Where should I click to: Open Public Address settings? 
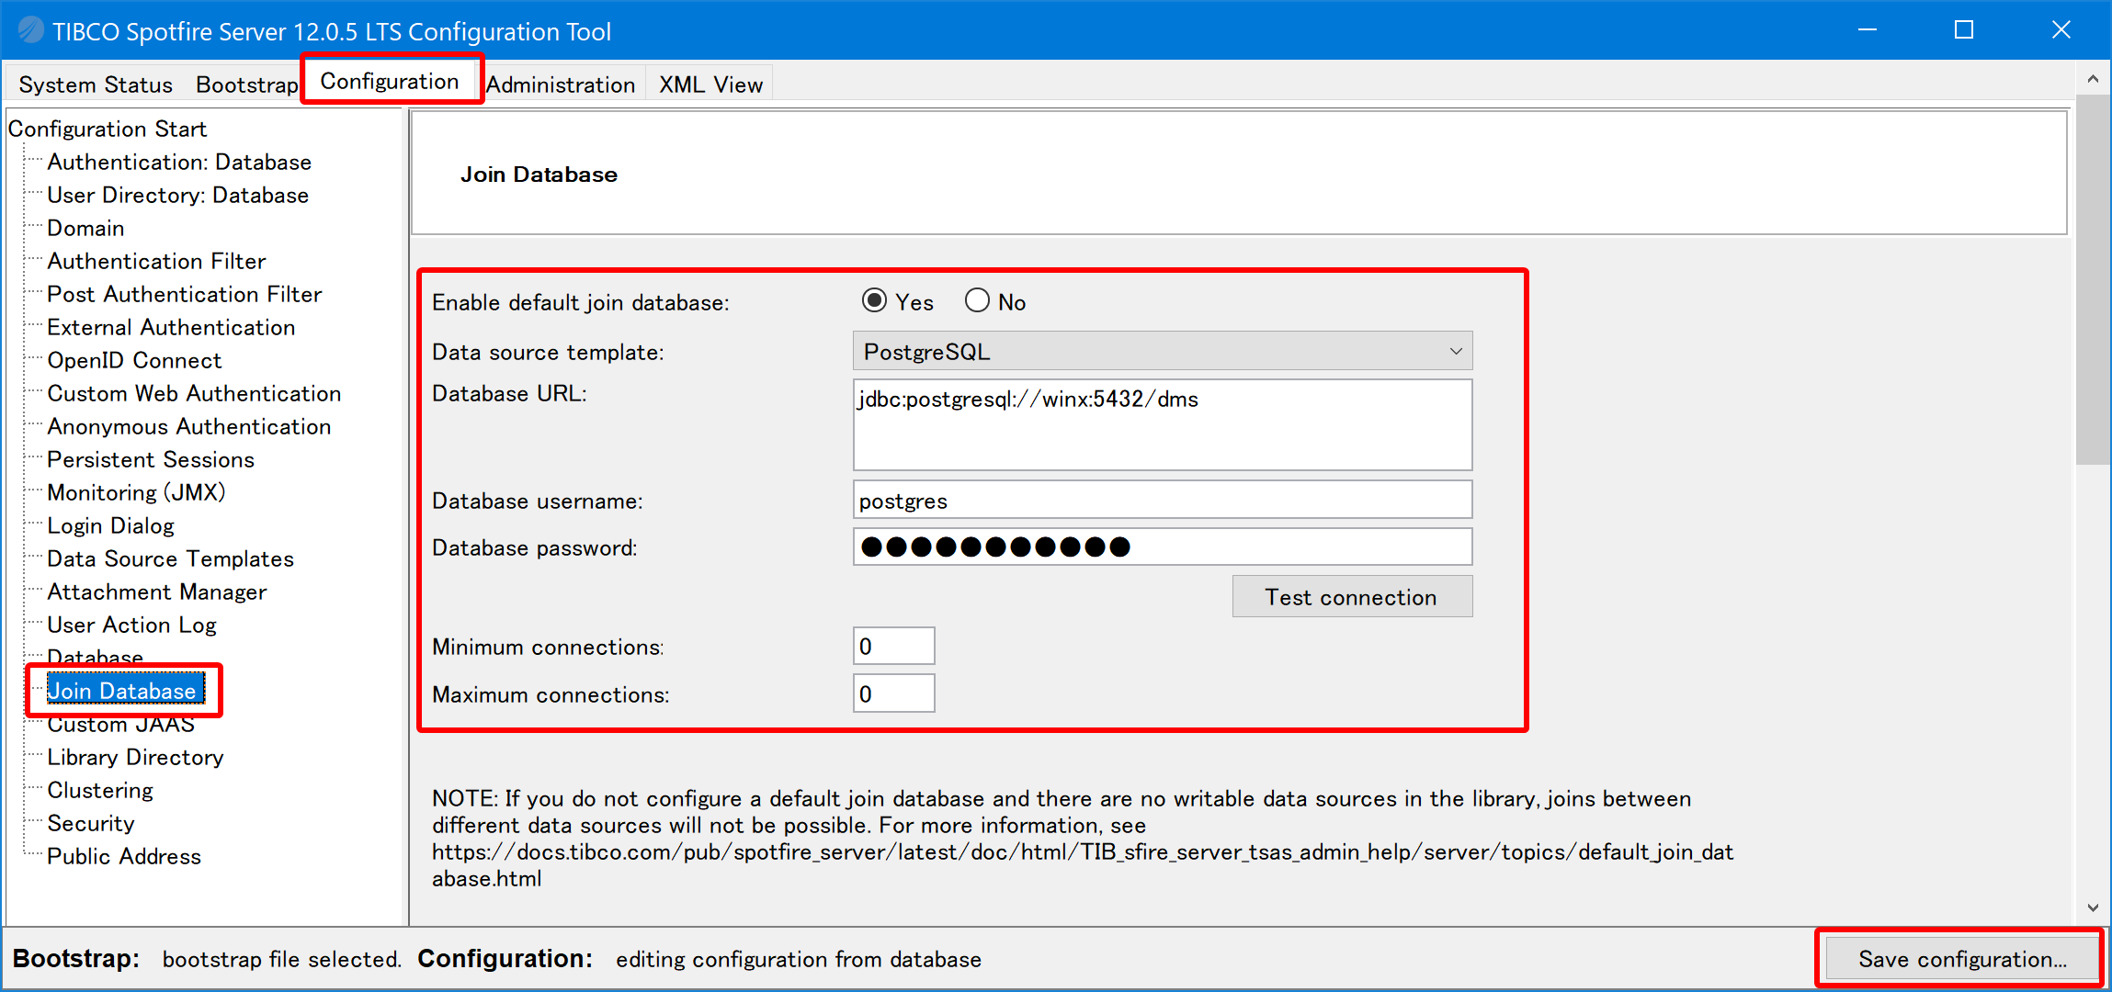[123, 856]
